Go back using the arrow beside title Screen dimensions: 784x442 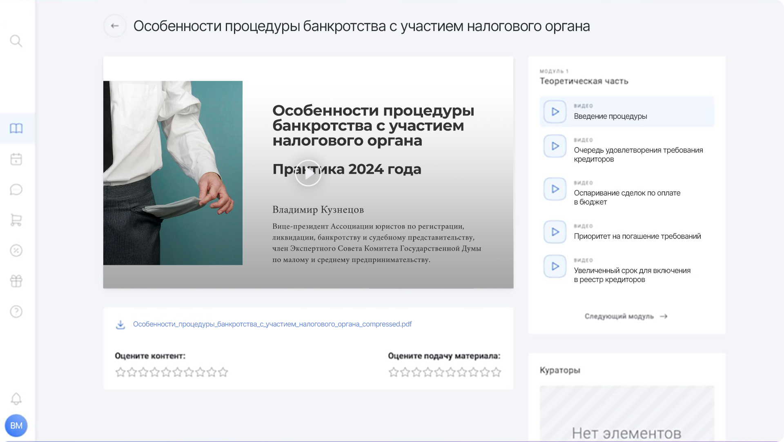pos(115,26)
